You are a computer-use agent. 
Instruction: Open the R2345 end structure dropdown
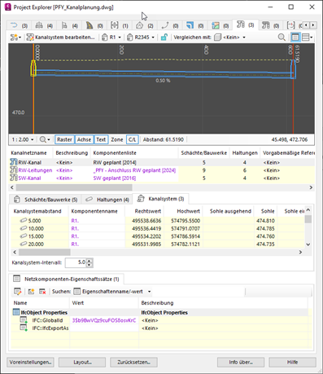tap(141, 37)
